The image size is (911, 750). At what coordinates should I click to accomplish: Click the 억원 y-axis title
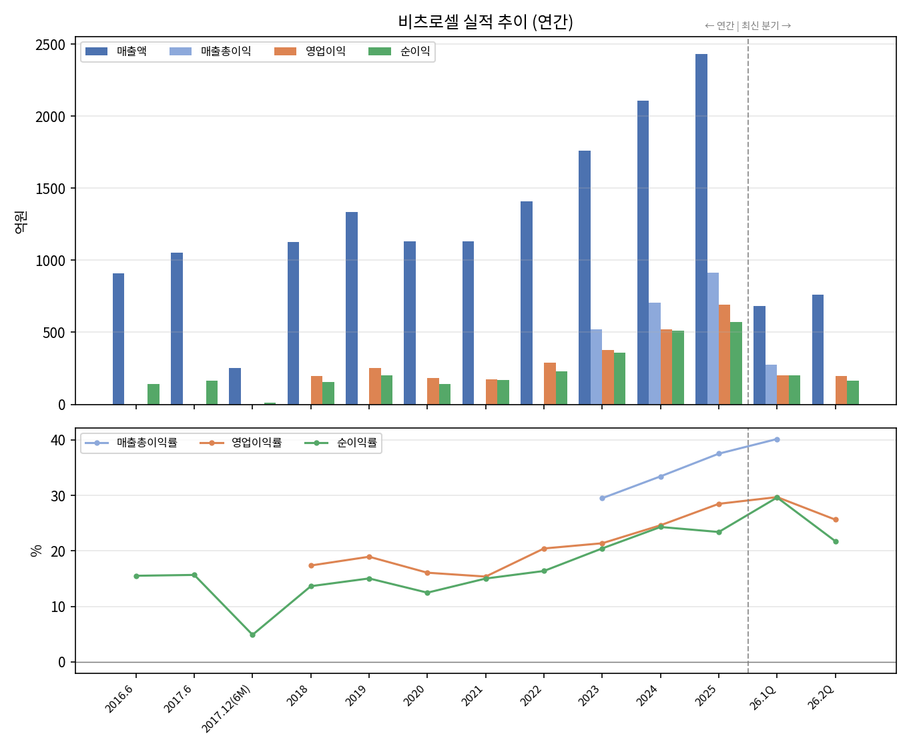(21, 221)
